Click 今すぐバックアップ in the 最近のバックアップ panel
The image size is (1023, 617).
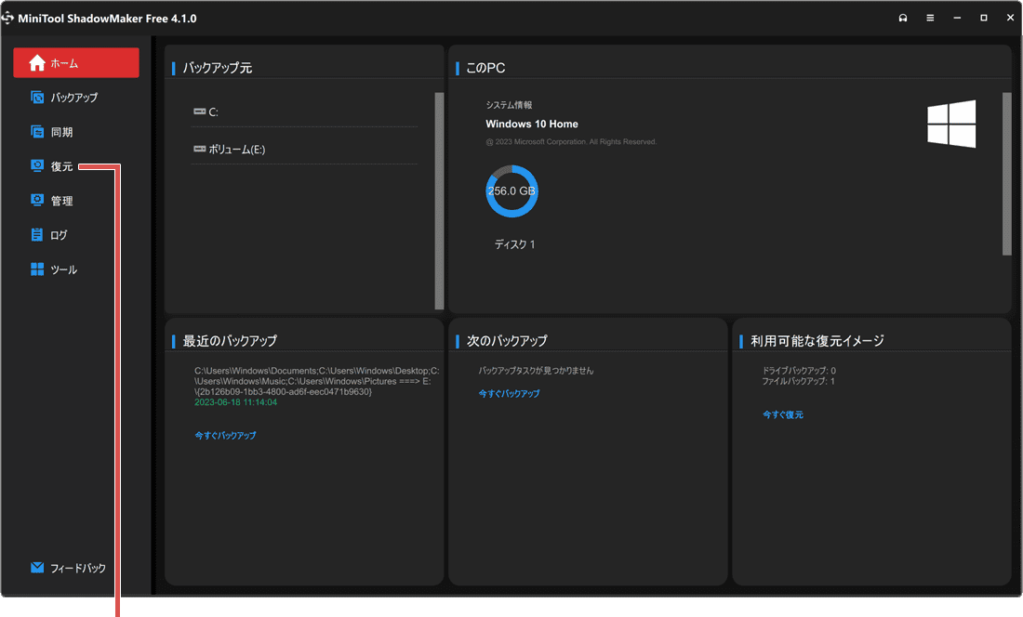tap(226, 435)
